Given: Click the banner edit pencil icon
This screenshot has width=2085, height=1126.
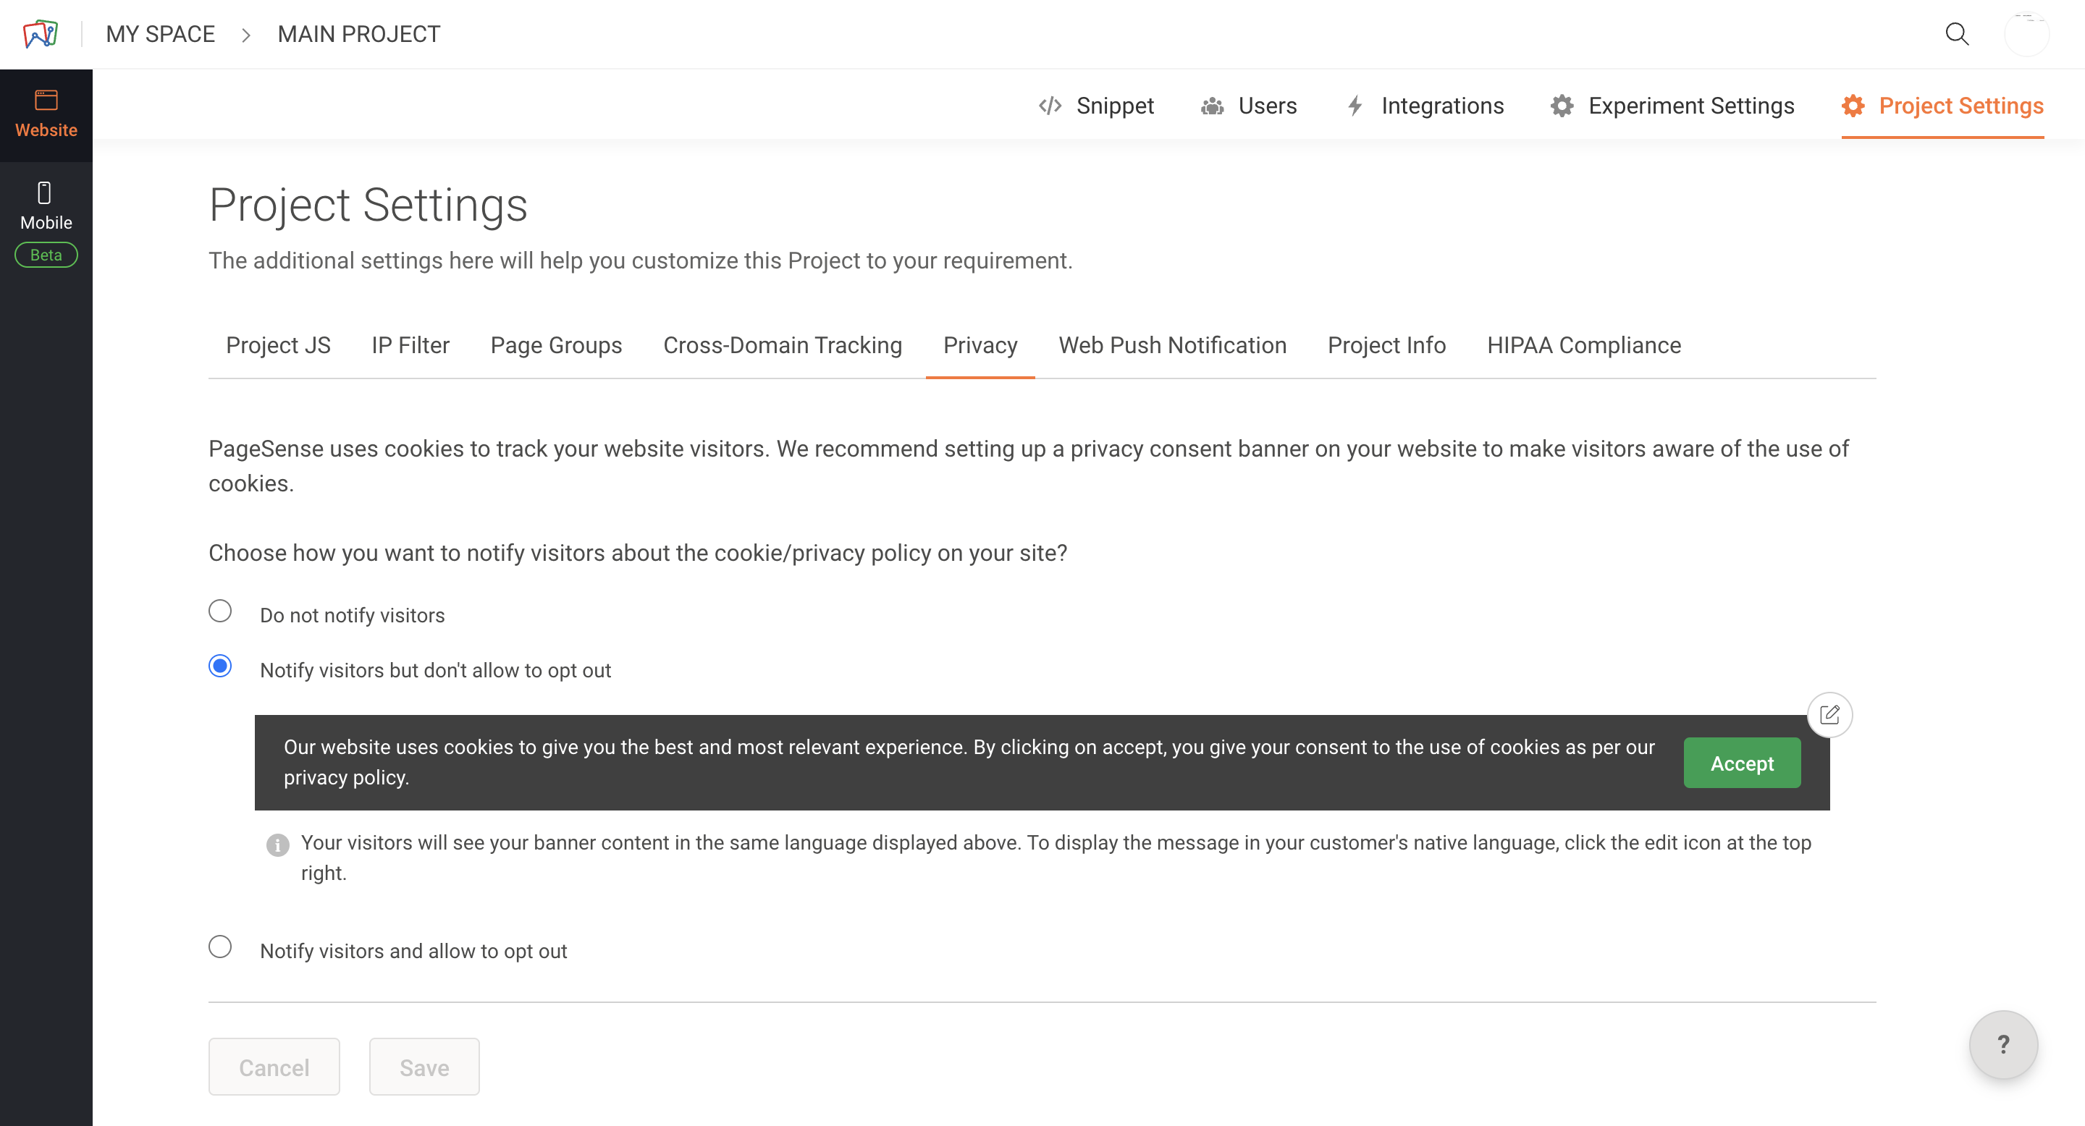Looking at the screenshot, I should coord(1829,715).
